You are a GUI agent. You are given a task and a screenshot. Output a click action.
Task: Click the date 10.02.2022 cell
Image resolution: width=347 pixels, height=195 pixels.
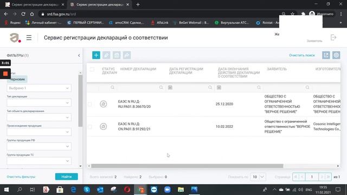pyautogui.click(x=224, y=126)
